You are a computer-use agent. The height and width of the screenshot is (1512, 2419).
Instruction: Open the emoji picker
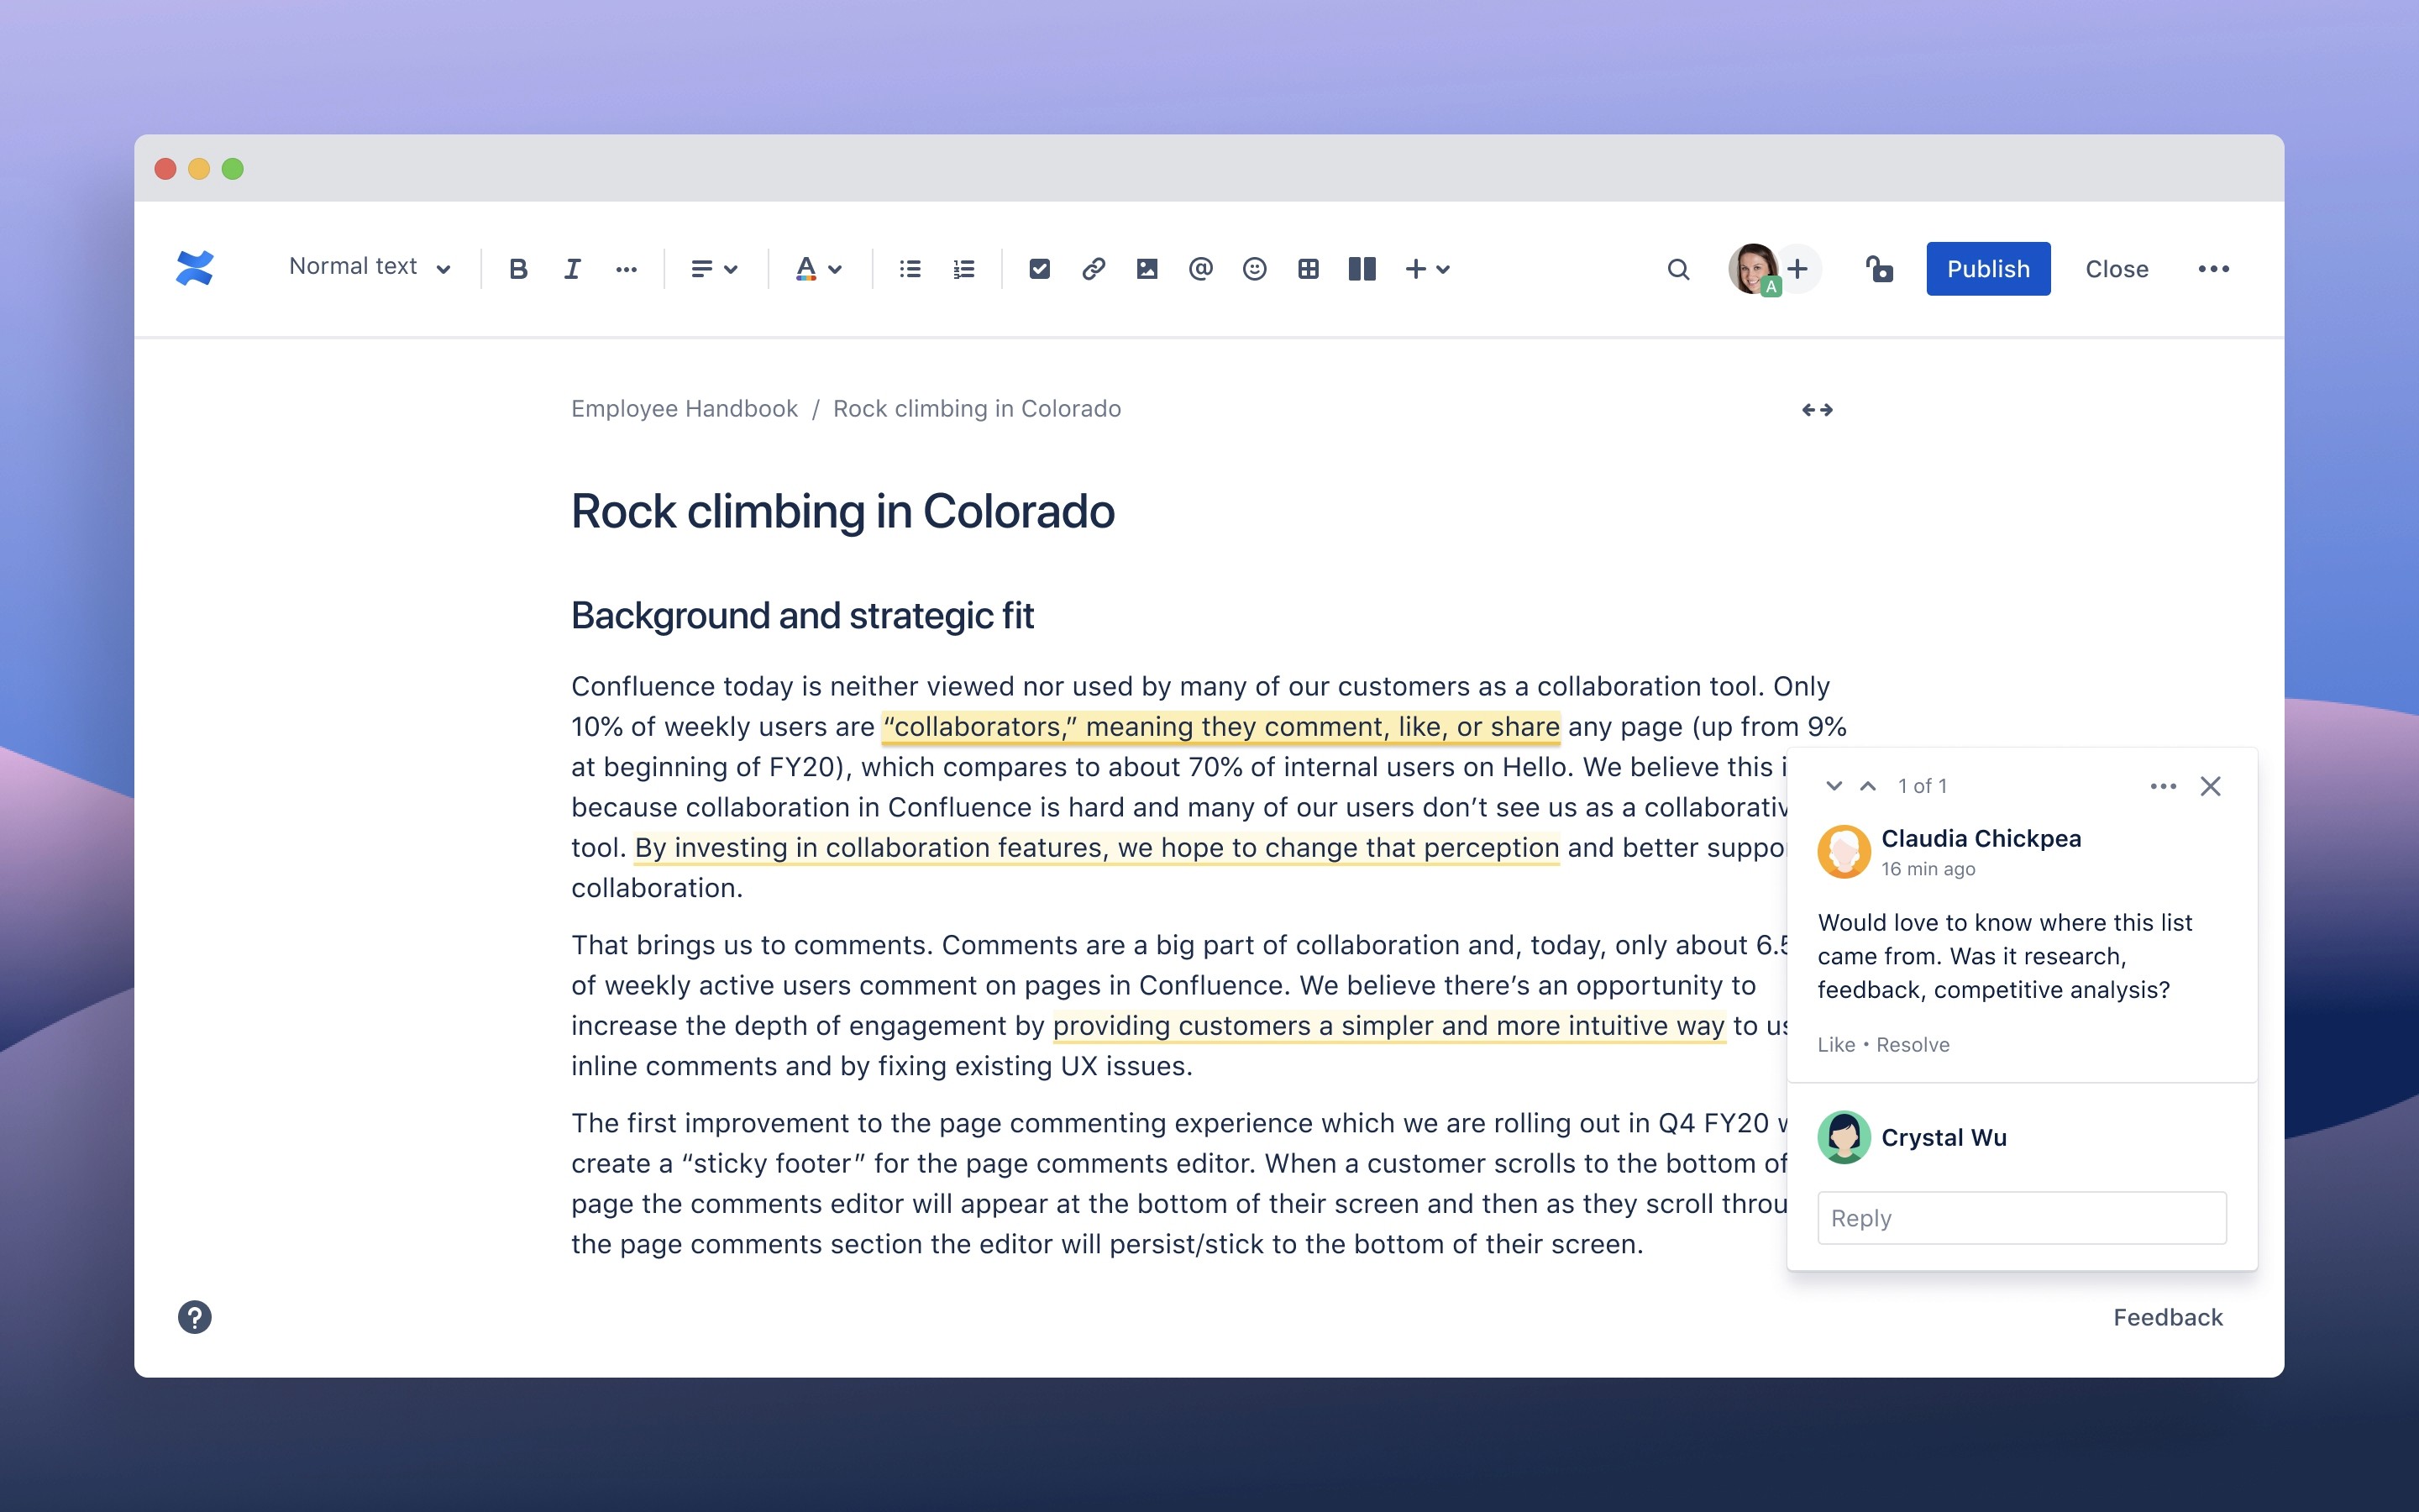(x=1255, y=269)
